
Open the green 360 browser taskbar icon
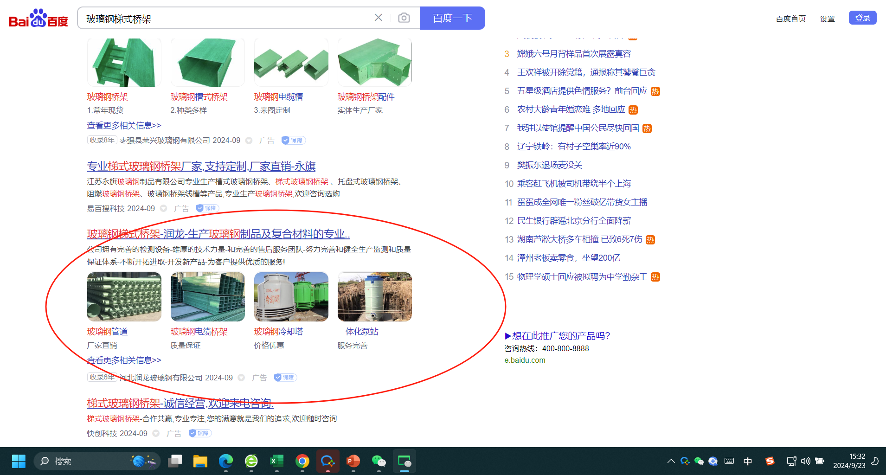tap(251, 461)
